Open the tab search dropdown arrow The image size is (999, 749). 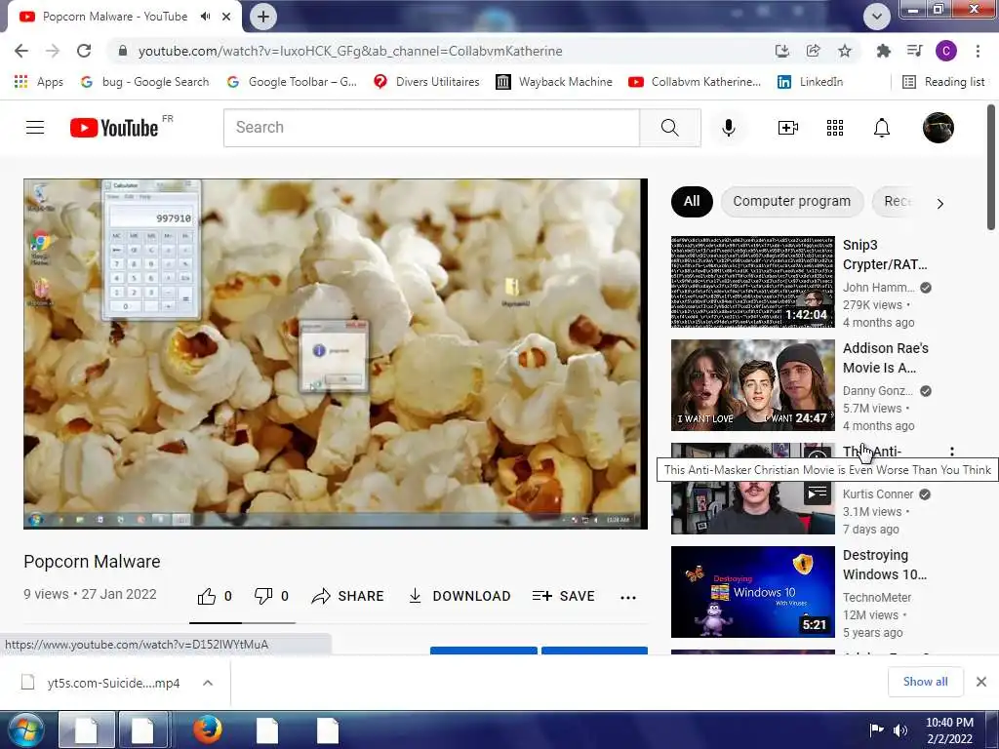tap(877, 17)
